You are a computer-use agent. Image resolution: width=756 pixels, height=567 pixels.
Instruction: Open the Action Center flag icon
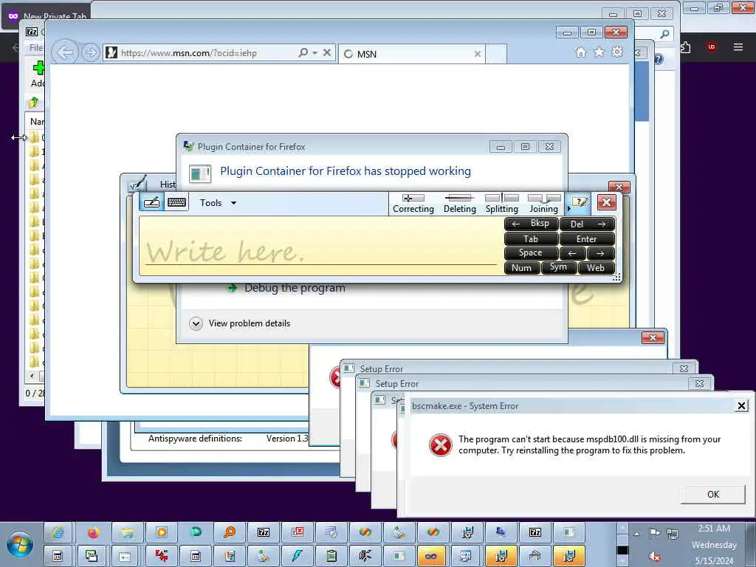(x=654, y=533)
